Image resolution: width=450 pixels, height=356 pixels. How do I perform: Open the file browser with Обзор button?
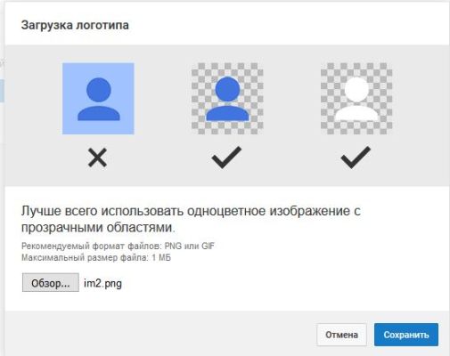coord(51,282)
